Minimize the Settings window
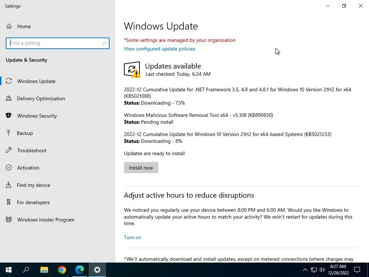 [328, 6]
